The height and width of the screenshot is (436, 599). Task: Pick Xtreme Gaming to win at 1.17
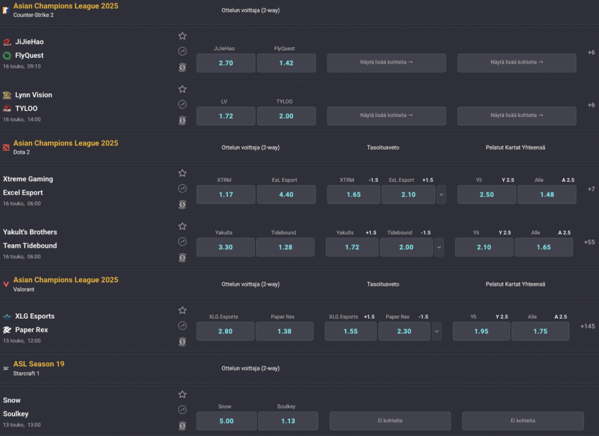tap(226, 194)
